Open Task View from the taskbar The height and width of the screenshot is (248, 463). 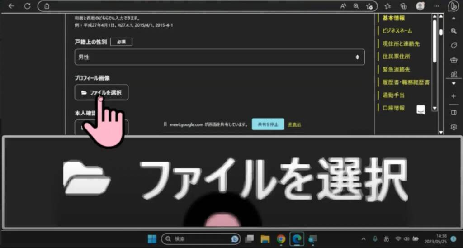250,239
